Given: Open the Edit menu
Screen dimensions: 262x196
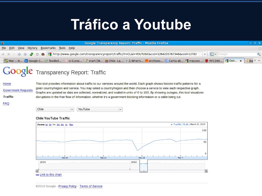Looking at the screenshot, I should coord(12,48).
